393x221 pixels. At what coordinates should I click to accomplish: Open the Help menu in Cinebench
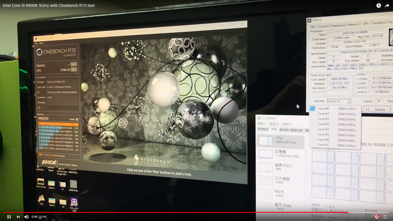[x=41, y=44]
